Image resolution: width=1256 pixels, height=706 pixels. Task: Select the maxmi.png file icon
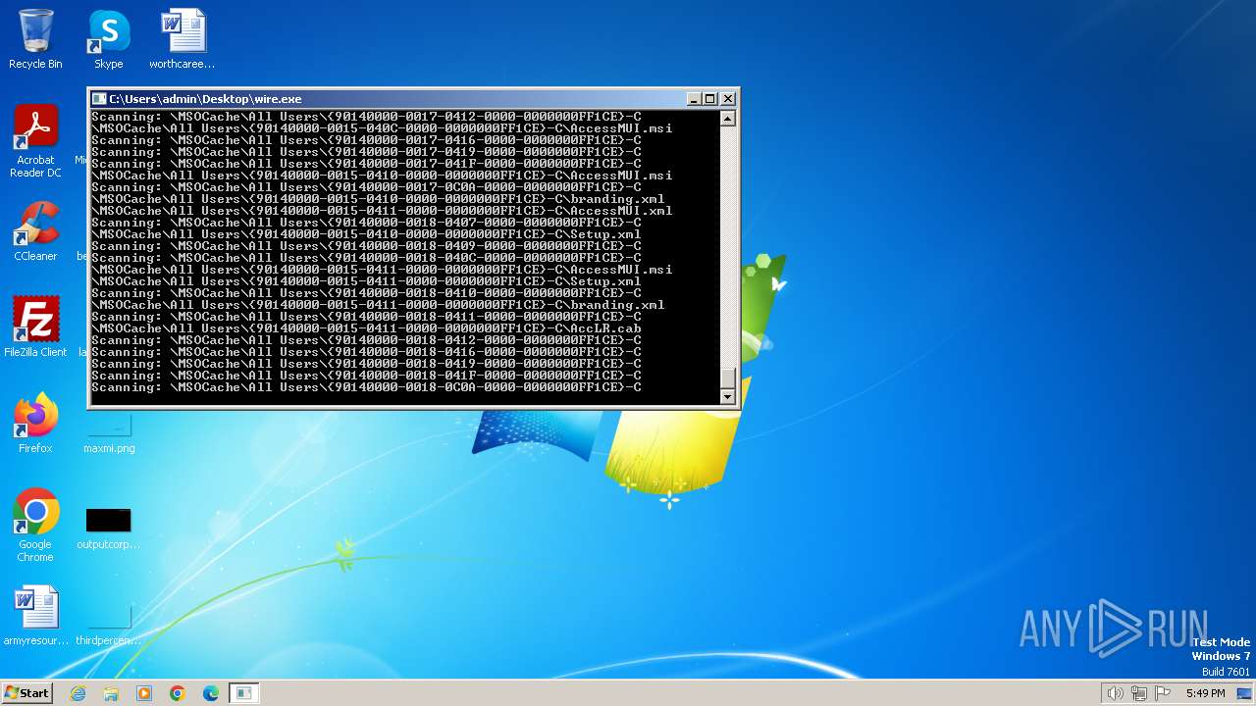pos(109,431)
